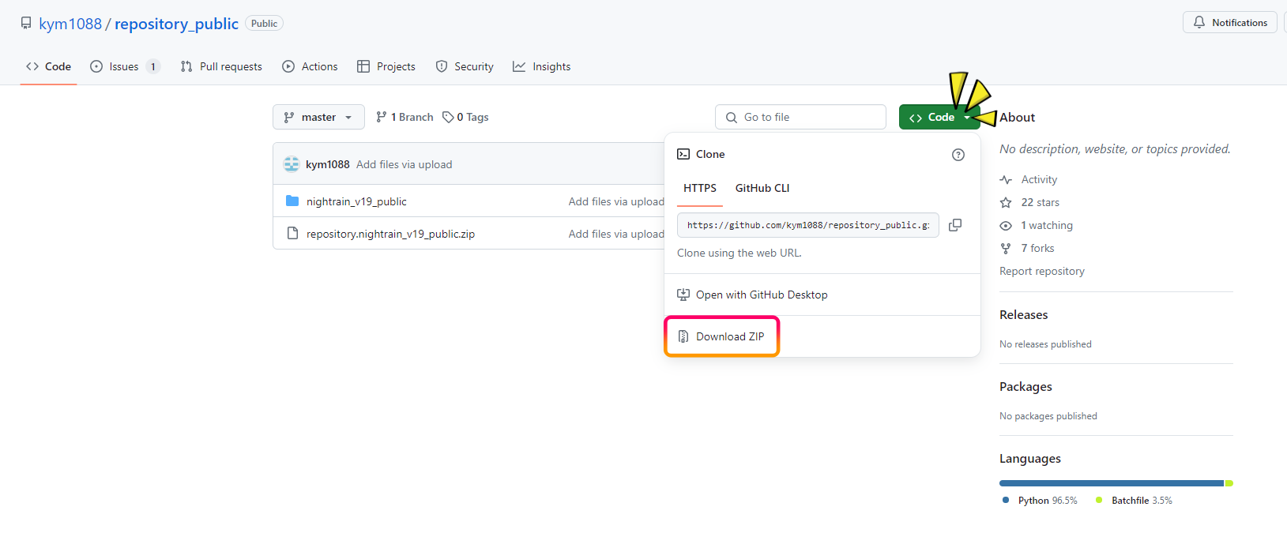Viewport: 1287px width, 533px height.
Task: Copy the clone URL to clipboard
Action: point(955,225)
